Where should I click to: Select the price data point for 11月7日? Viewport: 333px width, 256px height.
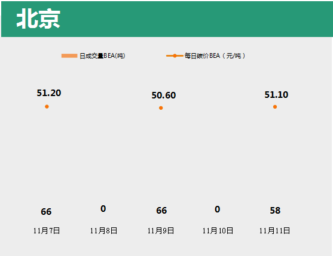(47, 107)
